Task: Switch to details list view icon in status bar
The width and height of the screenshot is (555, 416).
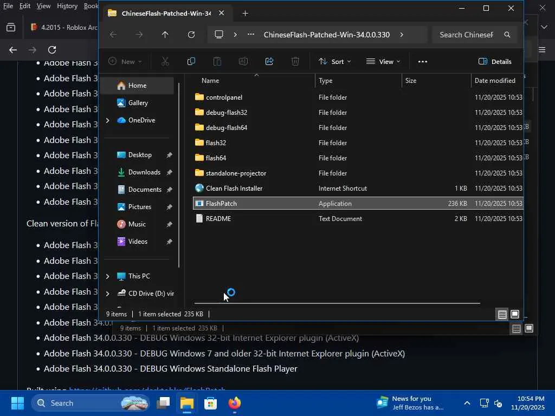Action: coord(502,315)
